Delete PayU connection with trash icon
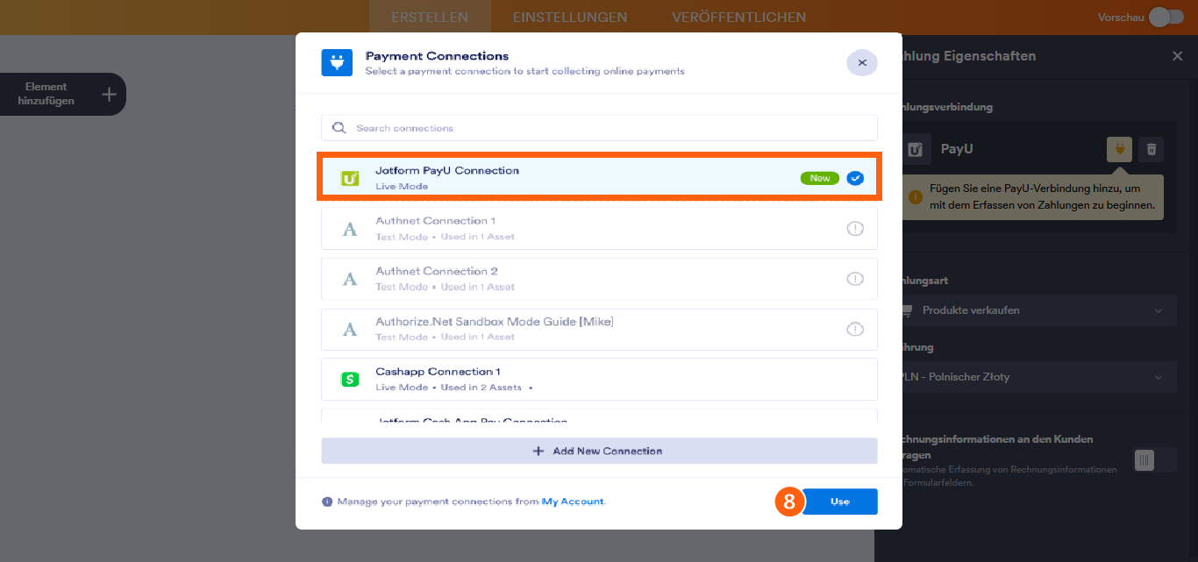Screen dimensions: 1198x562 [x=1152, y=149]
